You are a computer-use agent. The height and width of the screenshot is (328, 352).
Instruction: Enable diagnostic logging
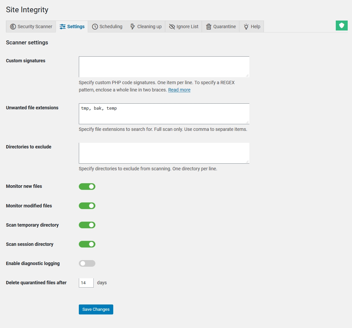tap(87, 263)
